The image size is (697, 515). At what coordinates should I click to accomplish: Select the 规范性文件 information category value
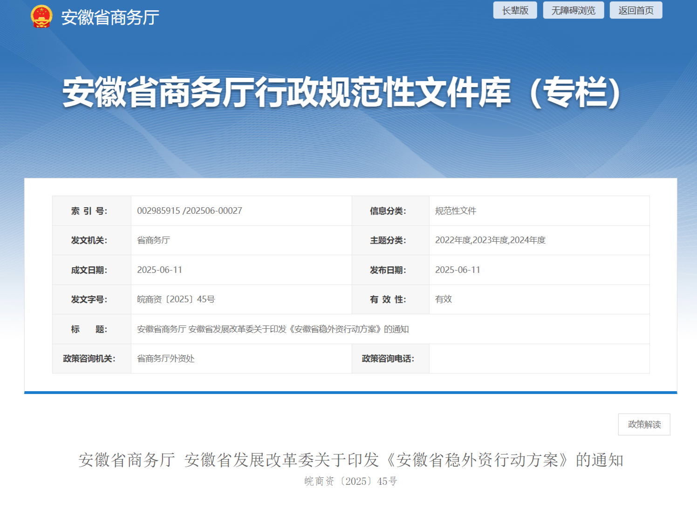click(x=455, y=210)
